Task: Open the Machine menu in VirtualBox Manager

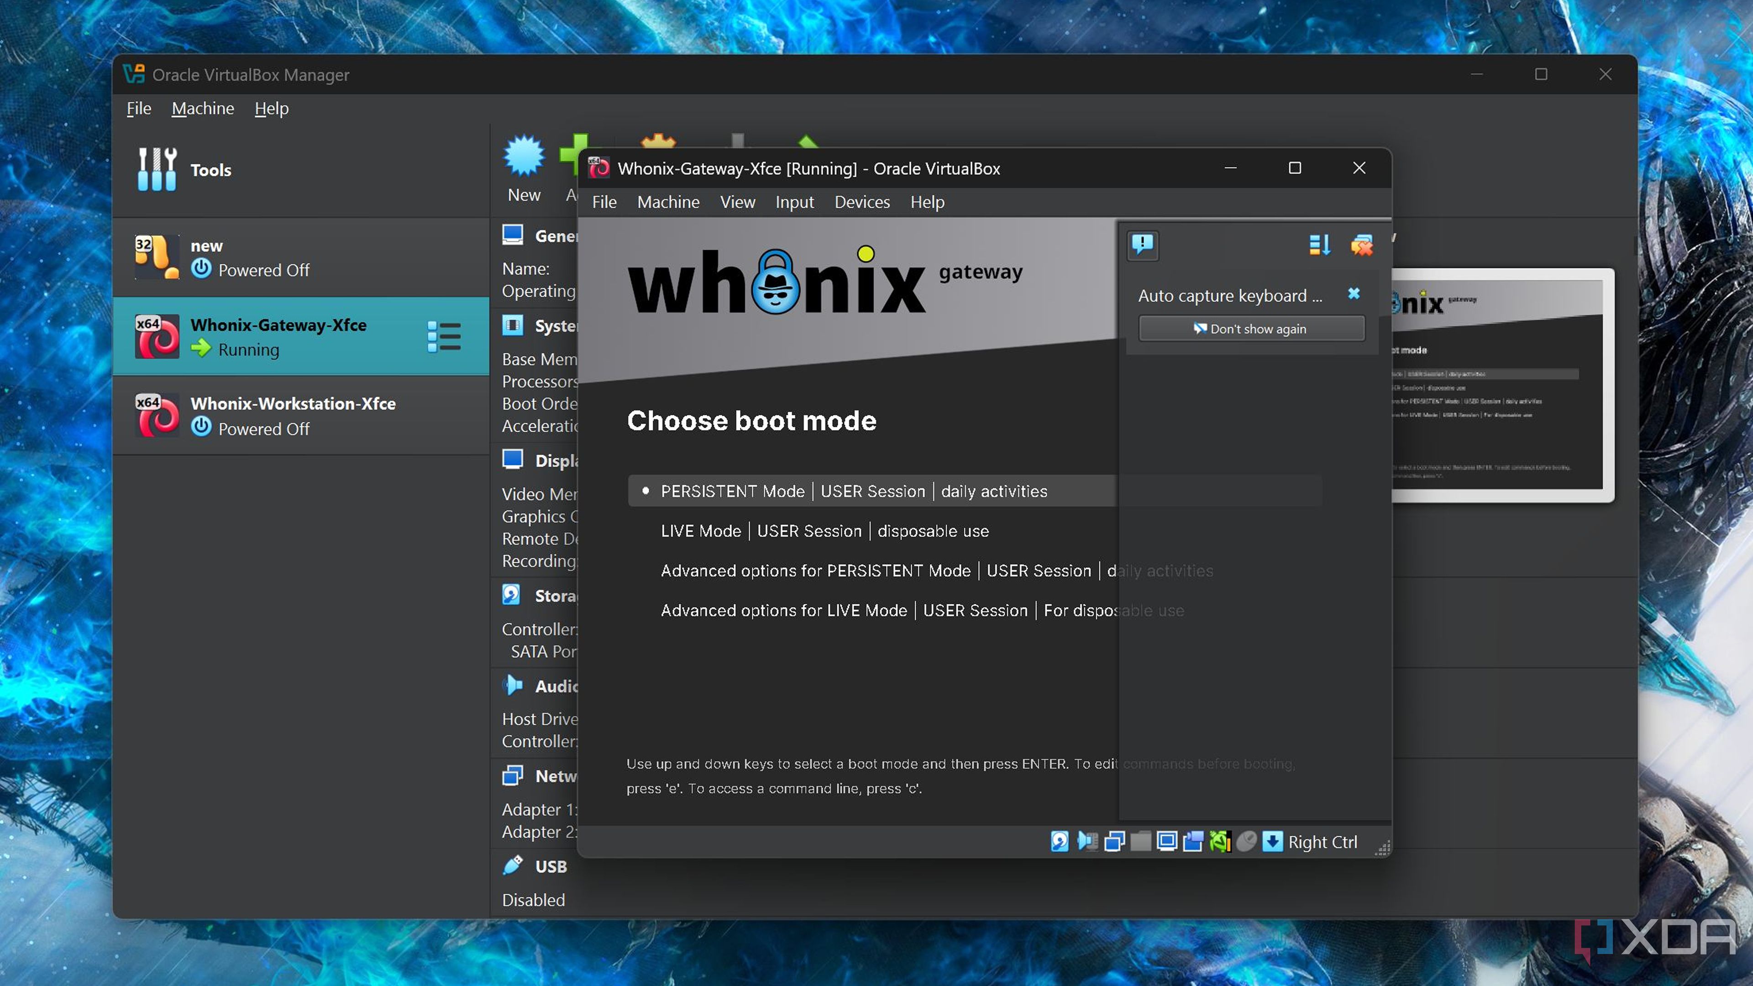Action: coord(202,108)
